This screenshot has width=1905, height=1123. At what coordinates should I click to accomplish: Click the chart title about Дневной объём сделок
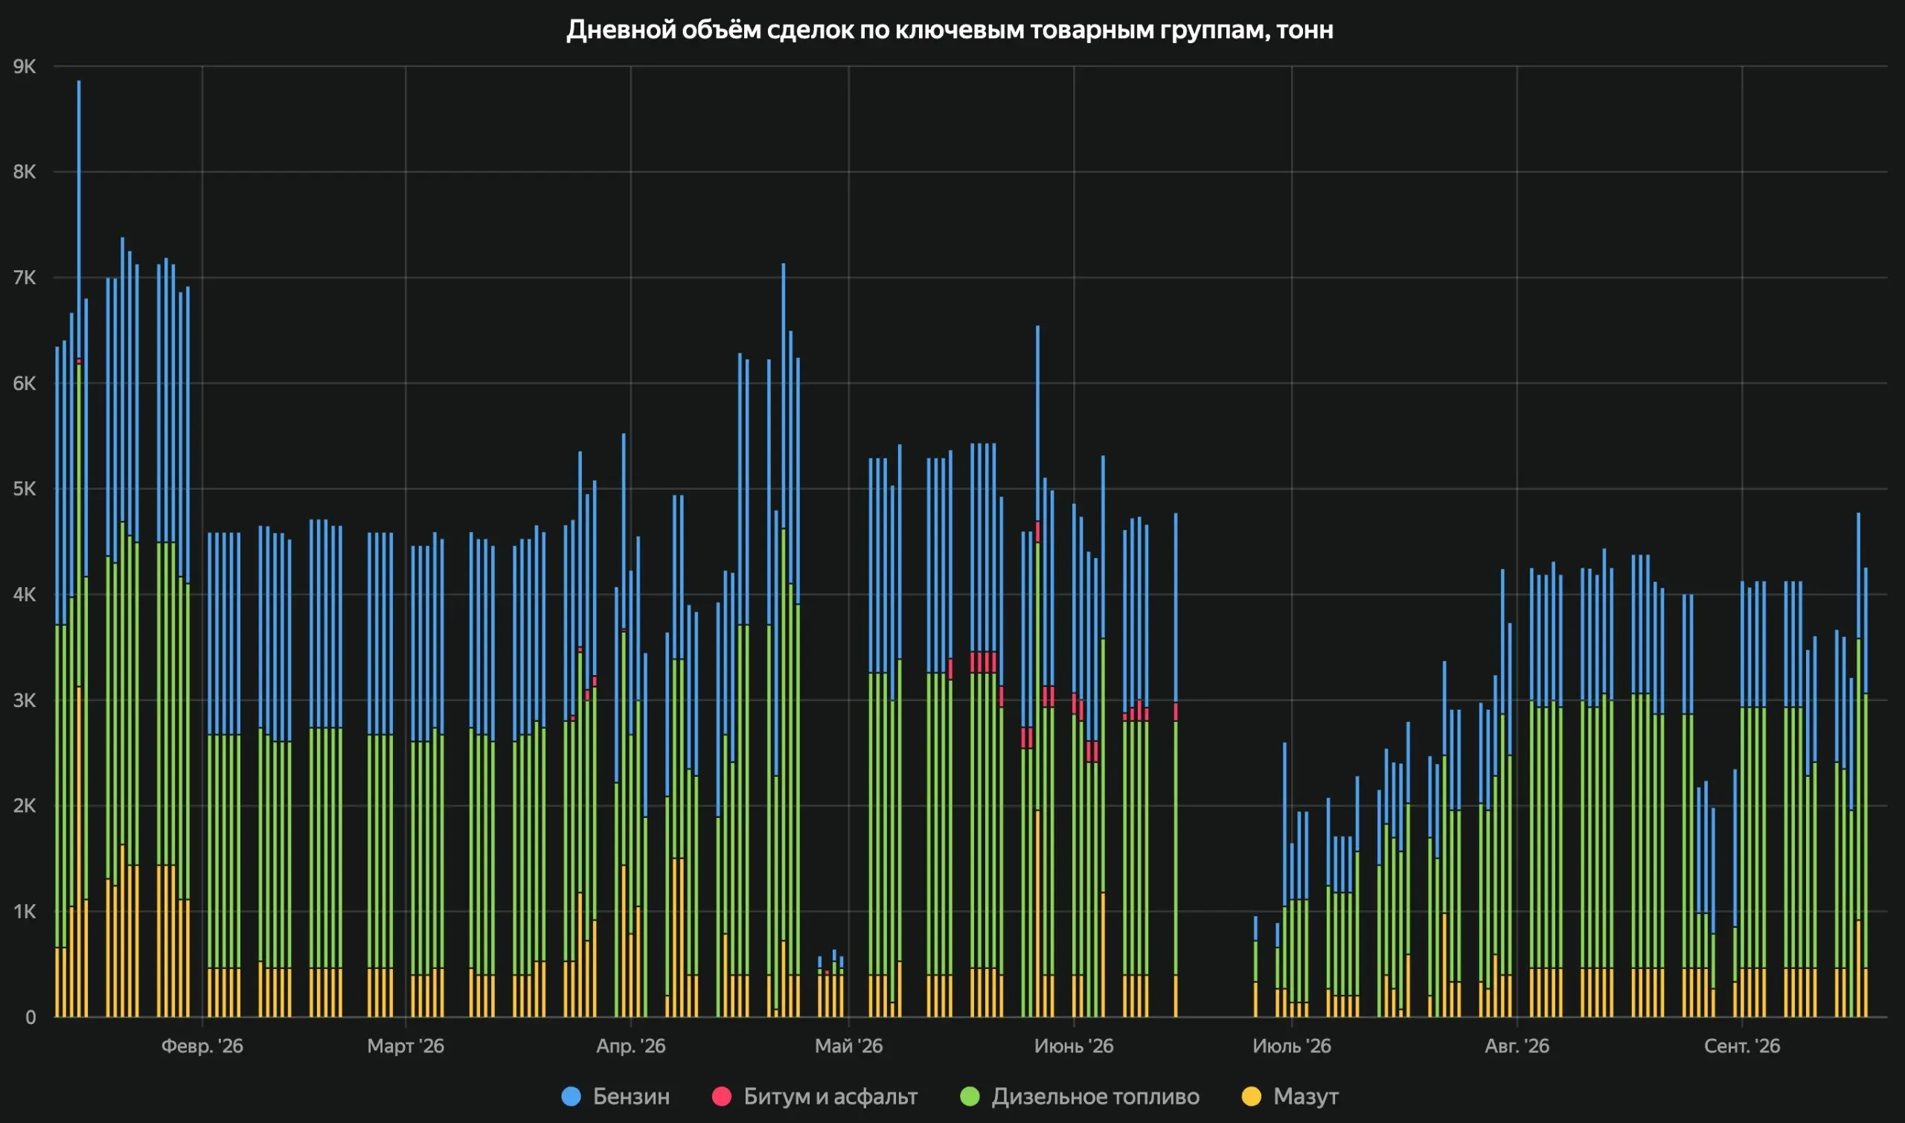[950, 31]
